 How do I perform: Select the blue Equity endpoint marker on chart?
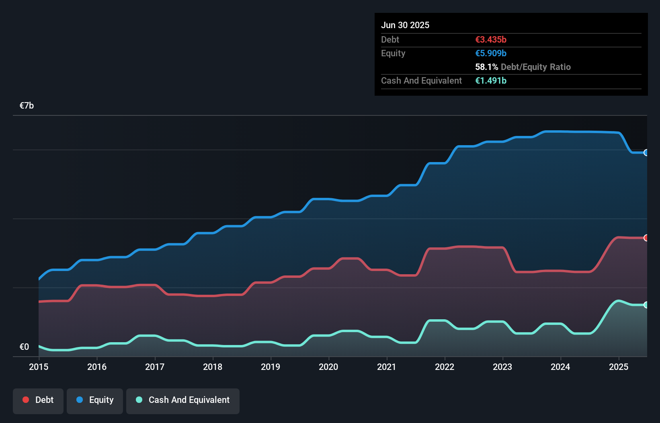pos(646,153)
